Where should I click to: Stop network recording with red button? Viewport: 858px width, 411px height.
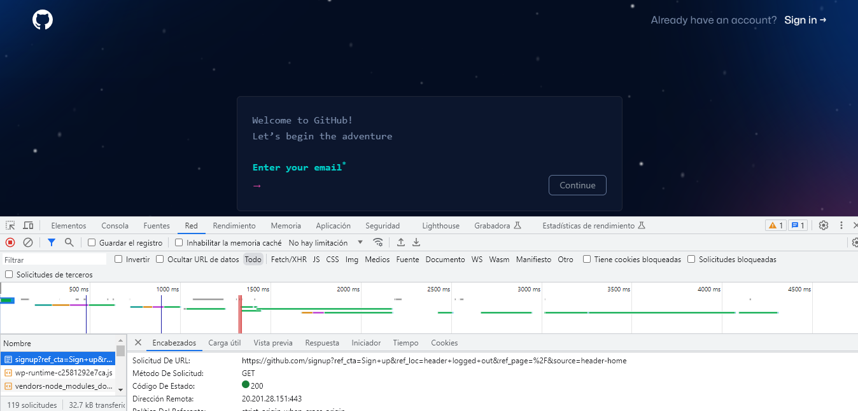click(x=10, y=242)
